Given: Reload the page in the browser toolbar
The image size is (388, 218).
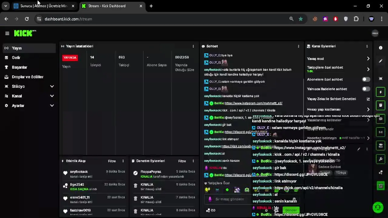Looking at the screenshot, I should 27,19.
